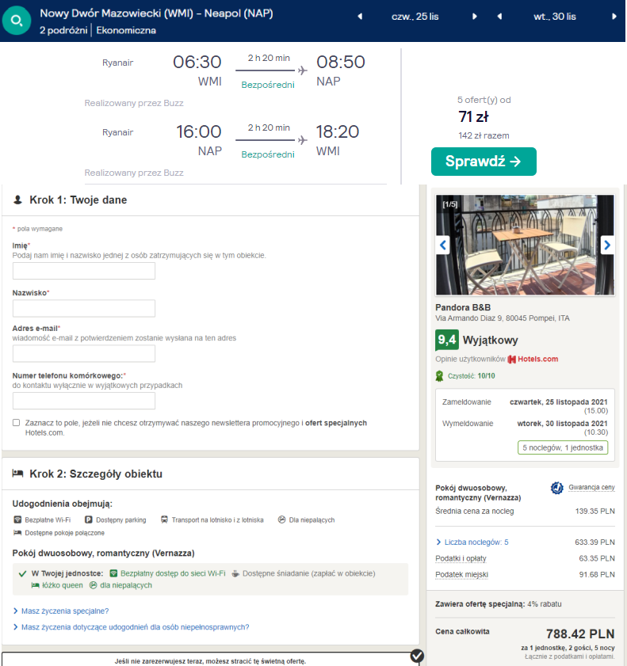Click the Sprawdź button
The width and height of the screenshot is (627, 666).
click(484, 162)
